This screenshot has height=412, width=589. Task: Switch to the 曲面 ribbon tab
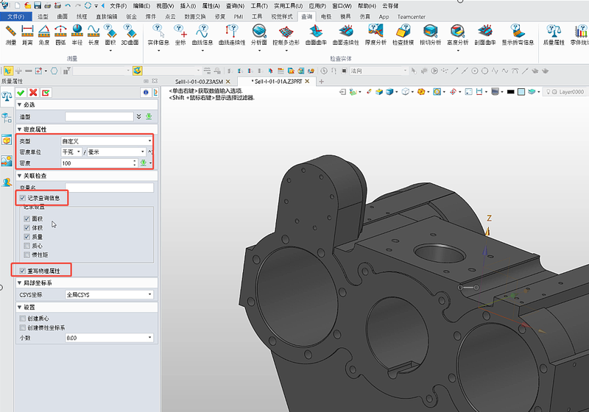(62, 15)
